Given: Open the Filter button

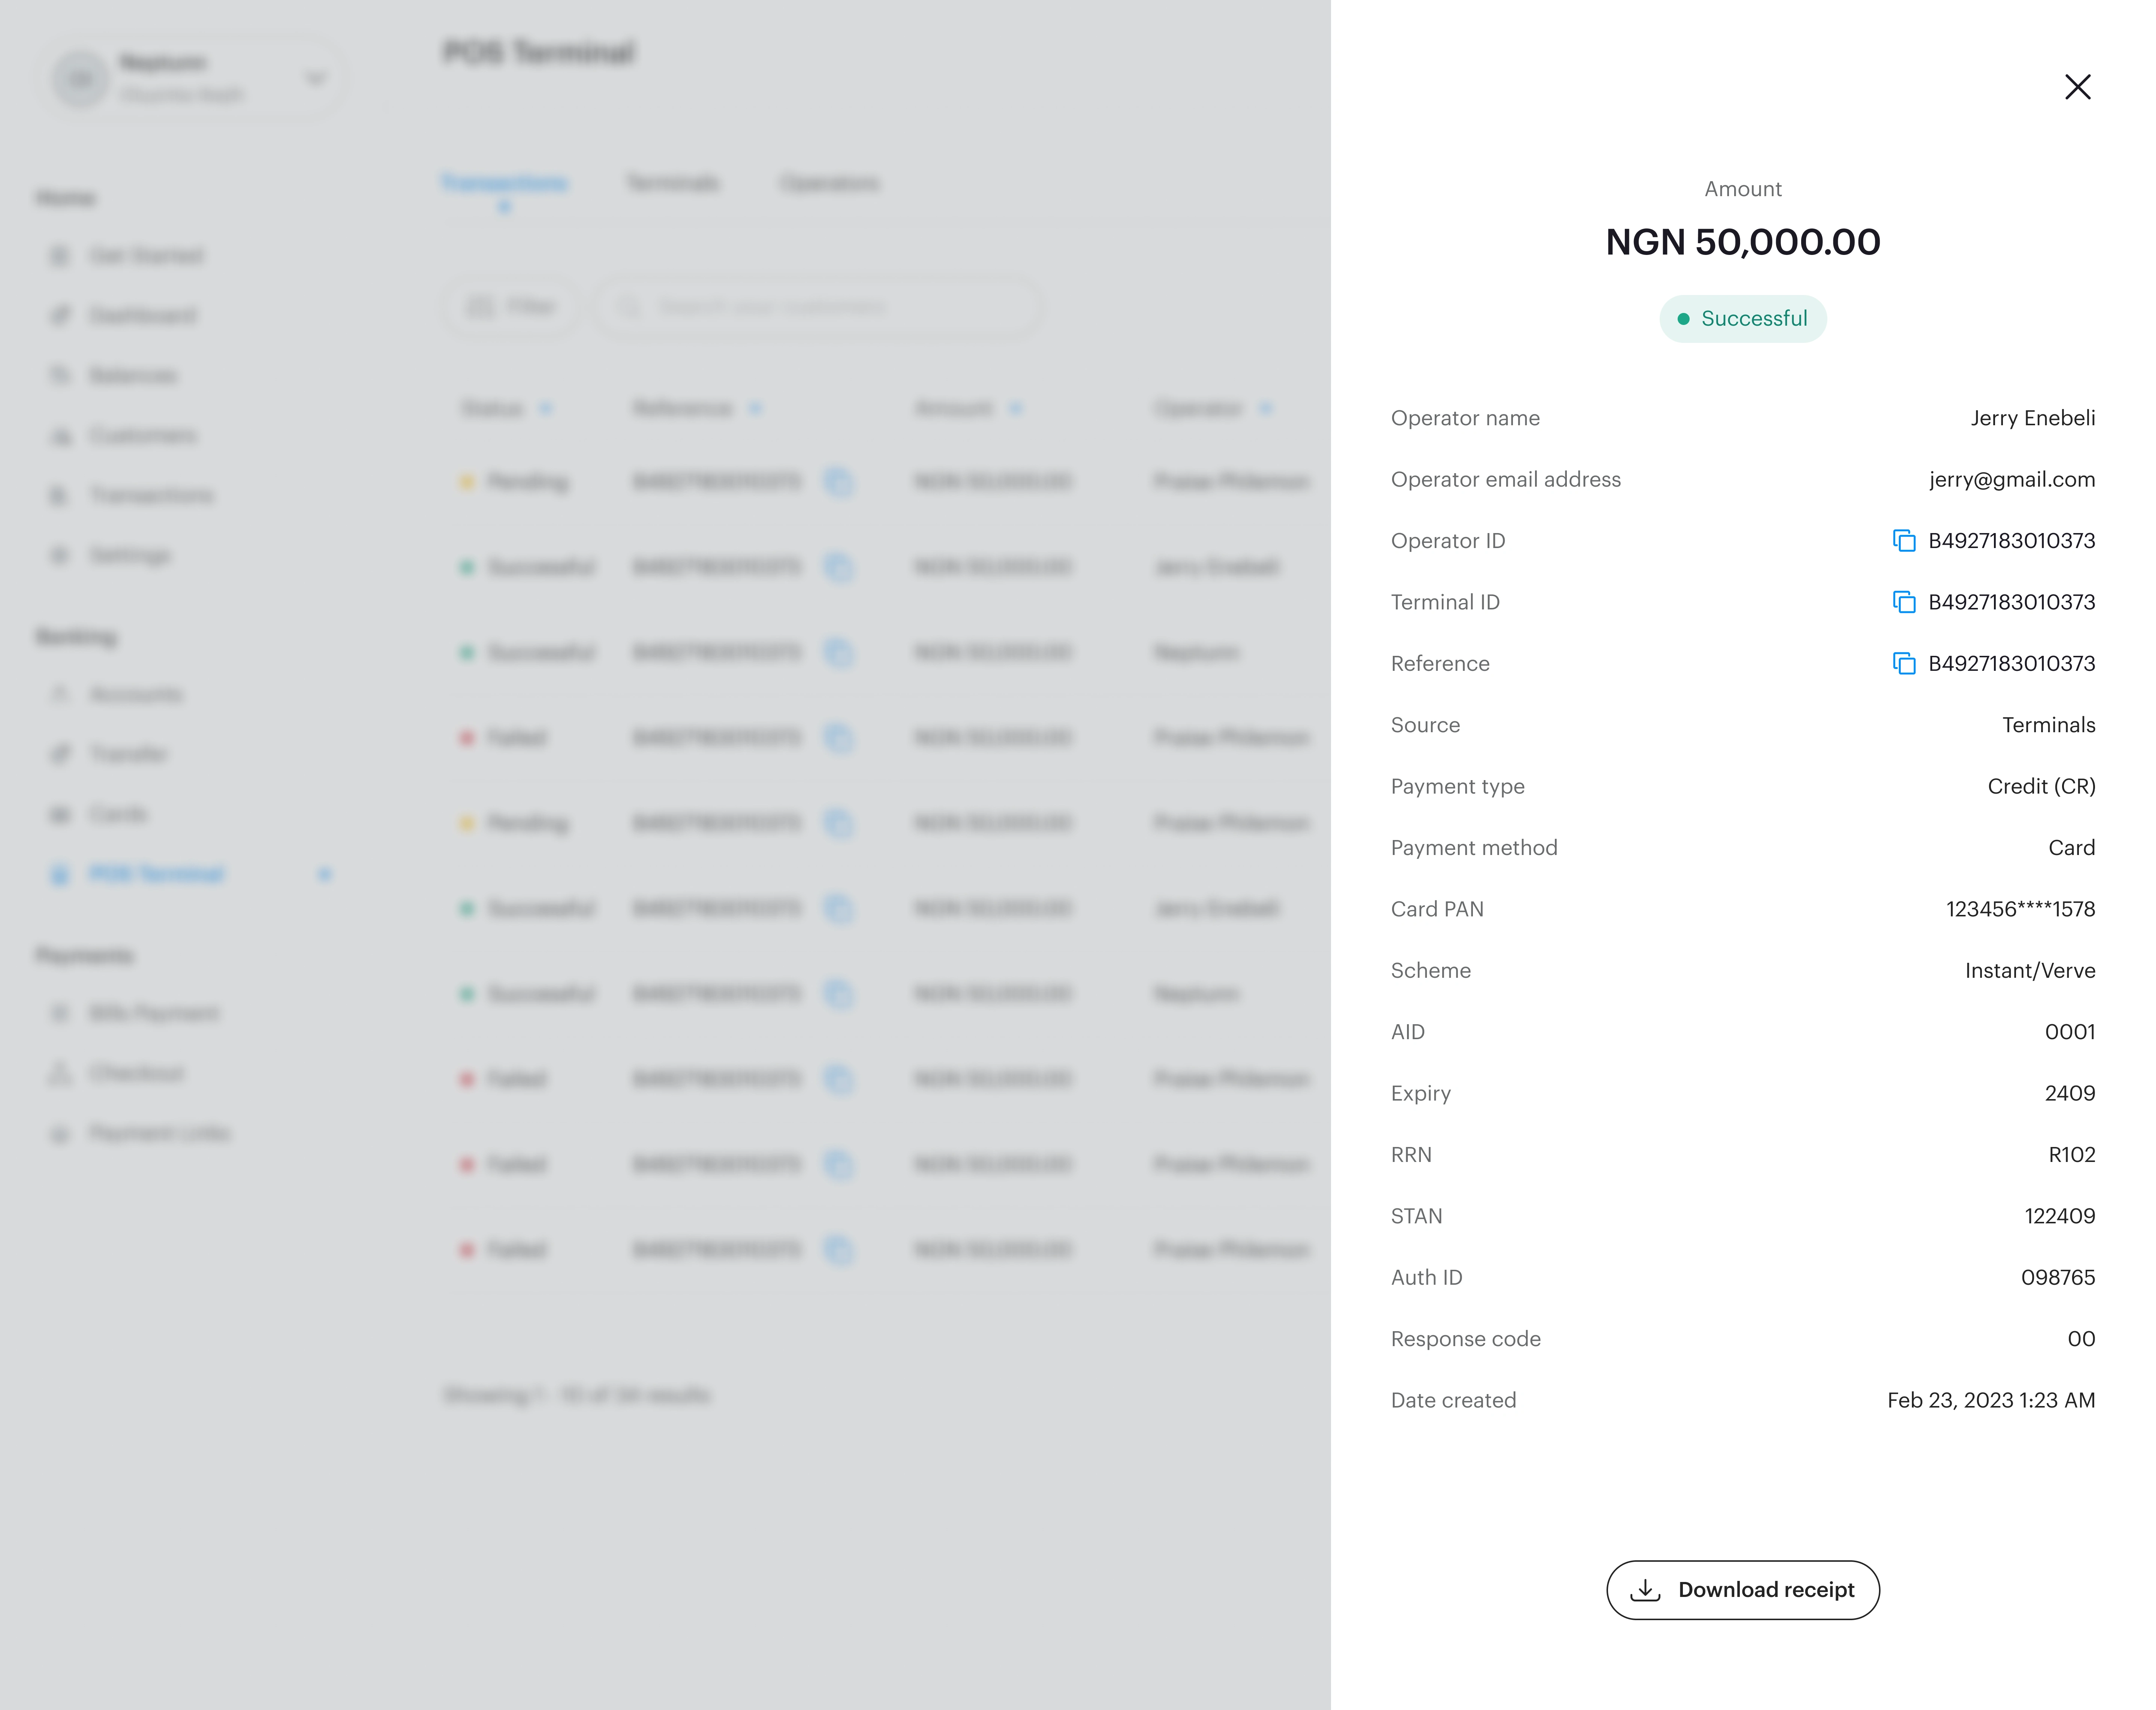Looking at the screenshot, I should click(510, 307).
